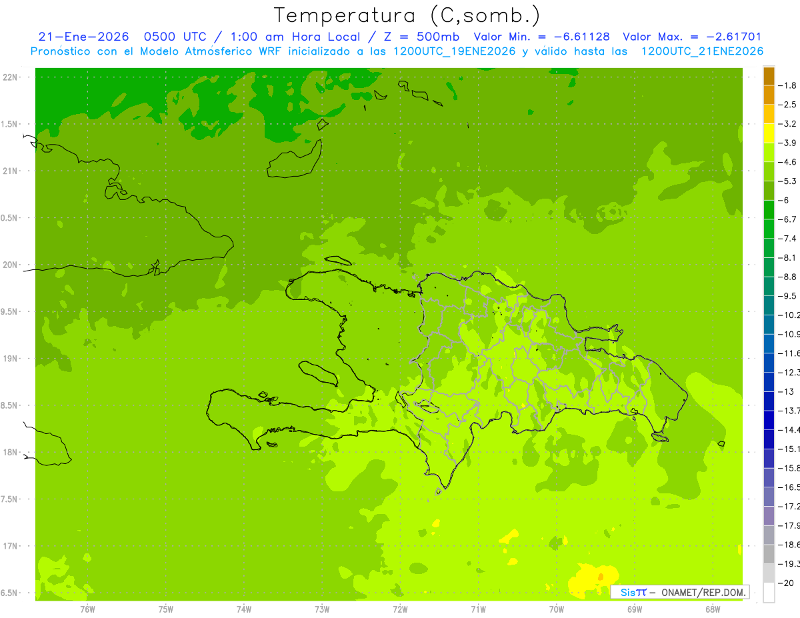Click the '-20' colorbar value
This screenshot has height=618, width=800.
pyautogui.click(x=785, y=583)
